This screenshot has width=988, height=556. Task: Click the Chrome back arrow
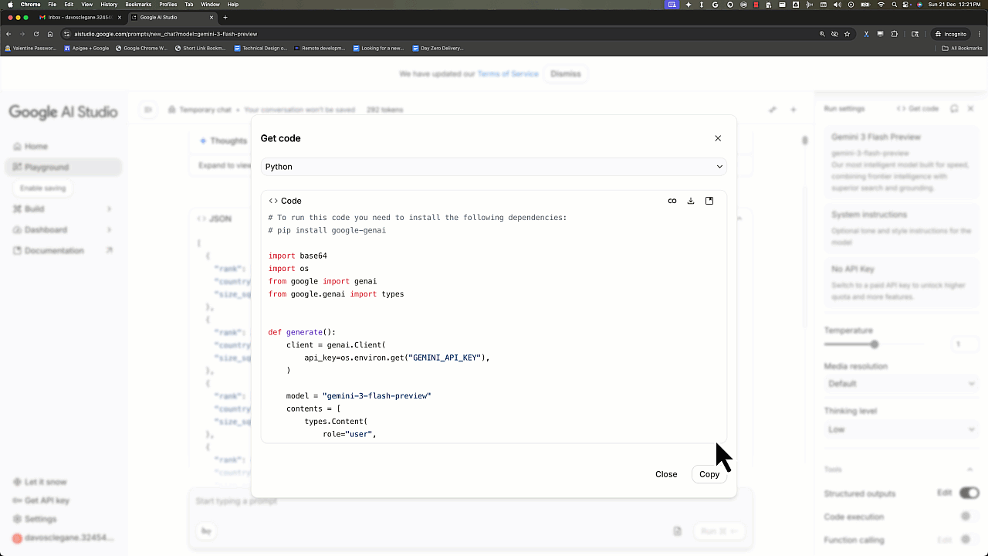pos(8,34)
